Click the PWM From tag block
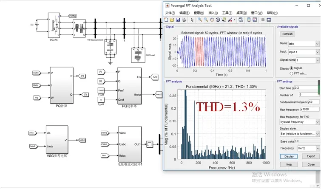The height and width of the screenshot is (189, 321). [x=72, y=16]
